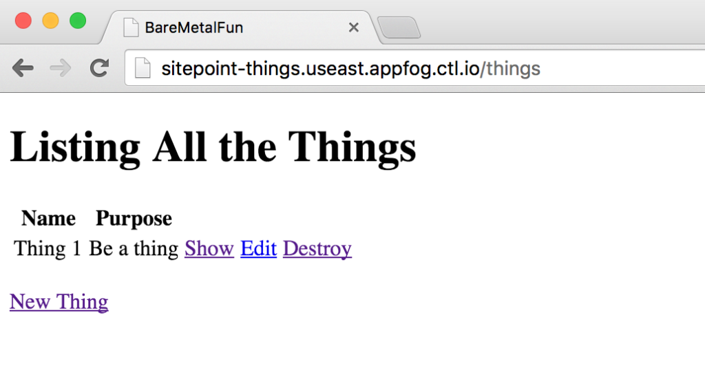Click the forward navigation arrow

click(x=61, y=68)
